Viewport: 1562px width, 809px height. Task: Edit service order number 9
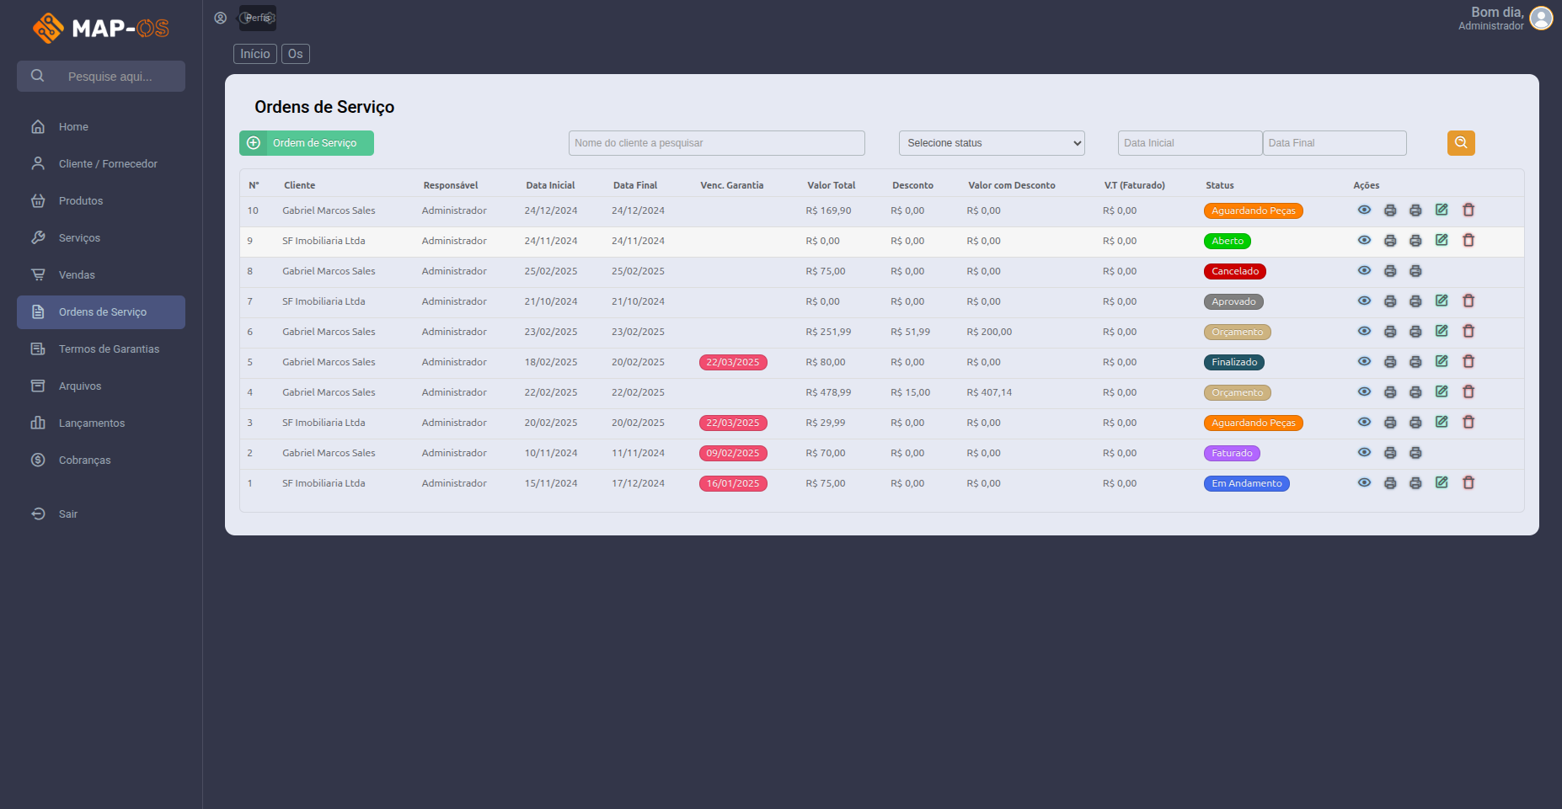click(x=1442, y=241)
